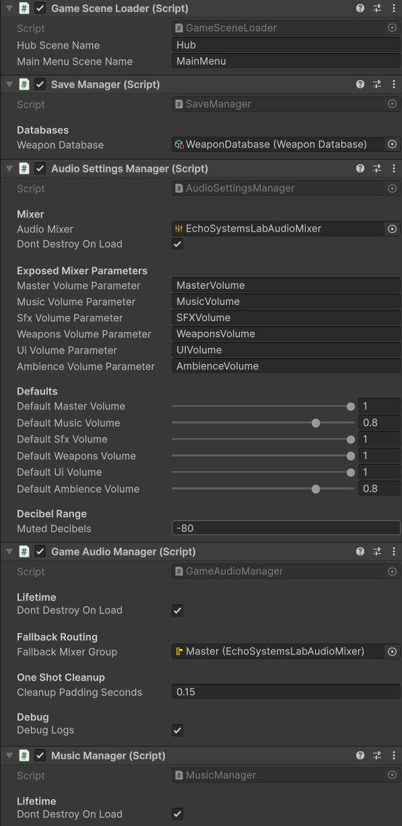
Task: Adjust the Default Ui Volume slider
Action: coord(263,473)
